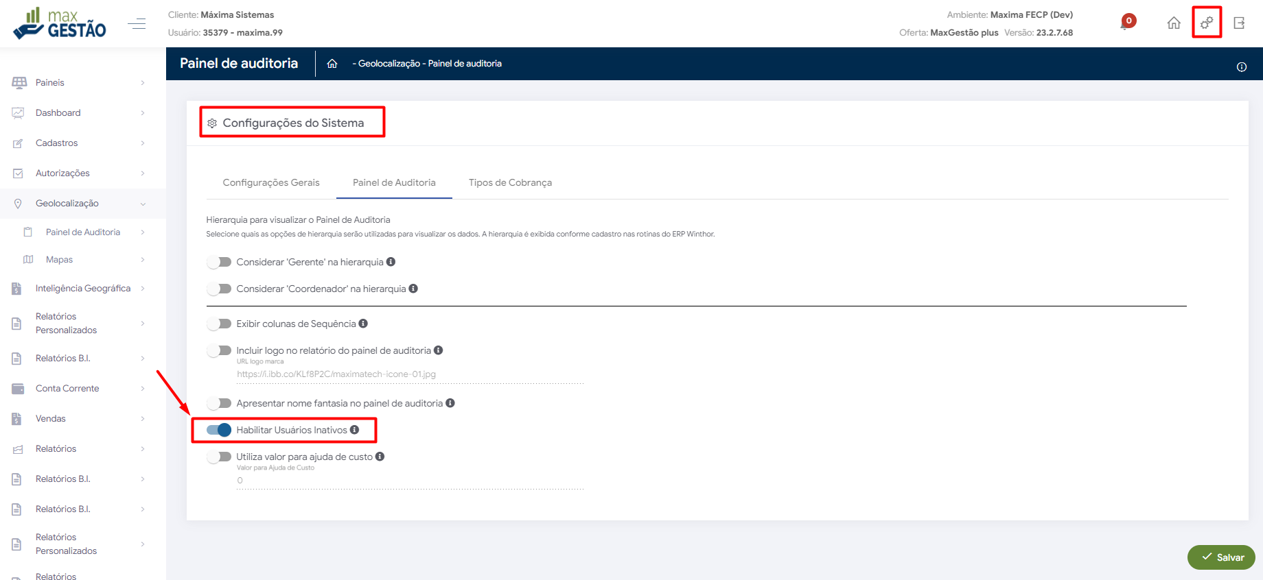The image size is (1263, 580).
Task: Show info for 'Coordenador' na hierarquia
Action: point(413,289)
